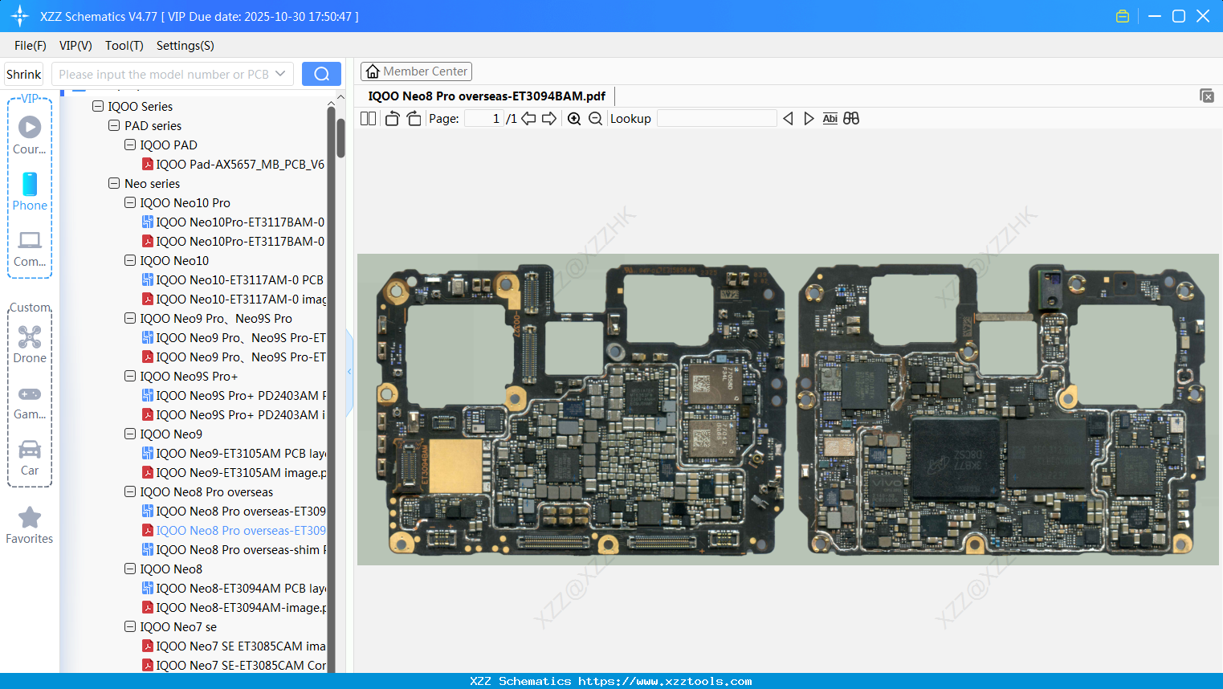Click the Lookup text input field
The width and height of the screenshot is (1223, 689).
point(716,119)
